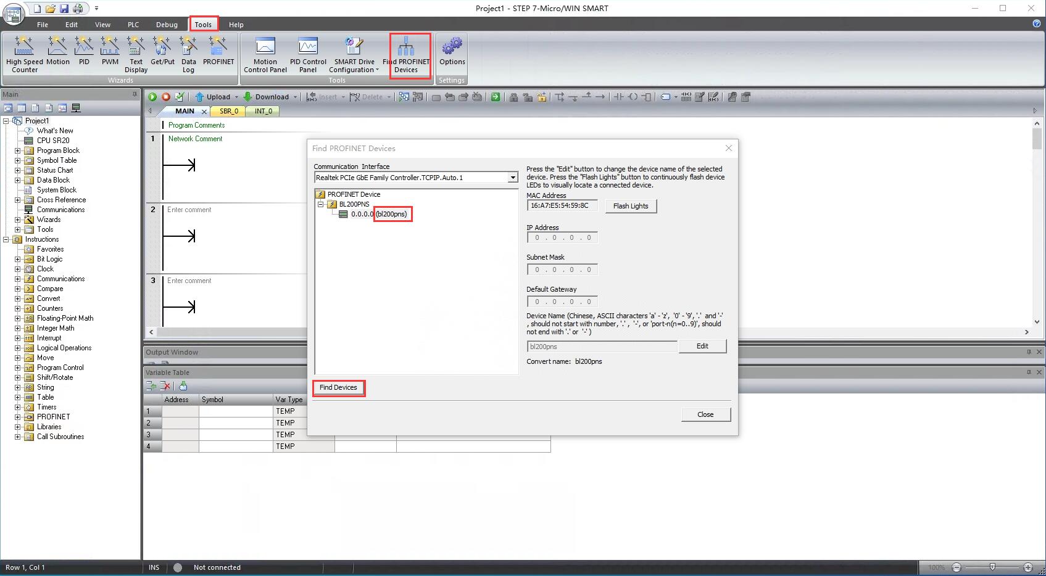The width and height of the screenshot is (1046, 576).
Task: Expand the Program Block tree node
Action: click(18, 150)
